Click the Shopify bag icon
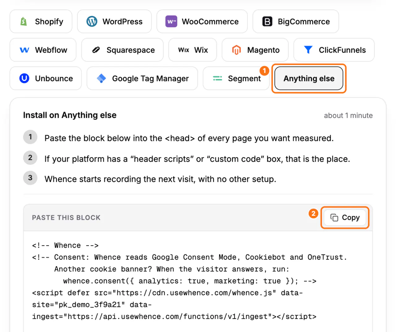This screenshot has width=396, height=332. pos(24,21)
